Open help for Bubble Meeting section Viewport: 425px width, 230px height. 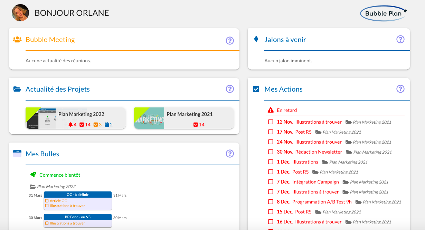(230, 41)
